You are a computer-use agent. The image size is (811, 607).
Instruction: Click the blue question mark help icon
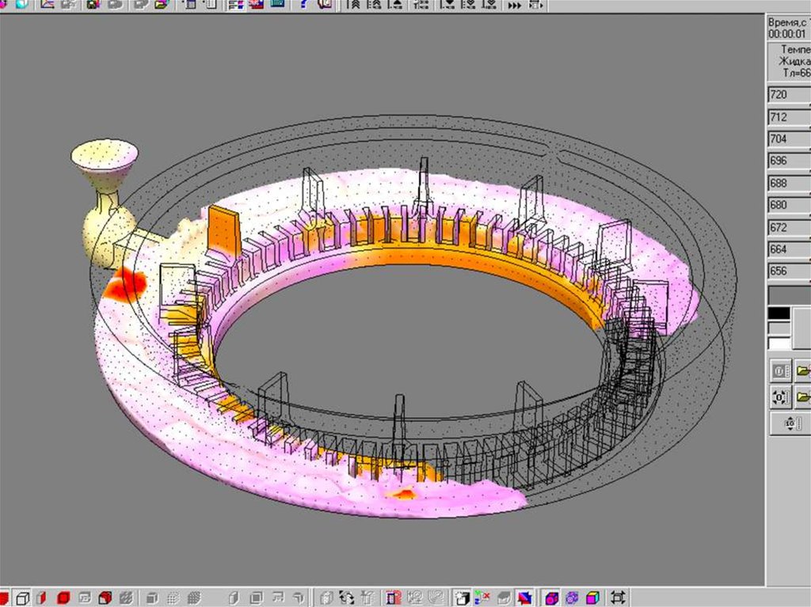click(307, 4)
